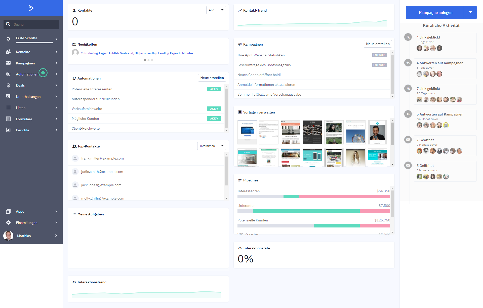Click the Formulare sidebar icon

(x=7, y=119)
